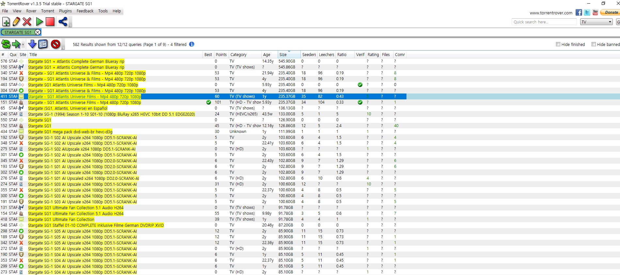Select highlighted row 411 Atlantis Universe Films

click(203, 96)
